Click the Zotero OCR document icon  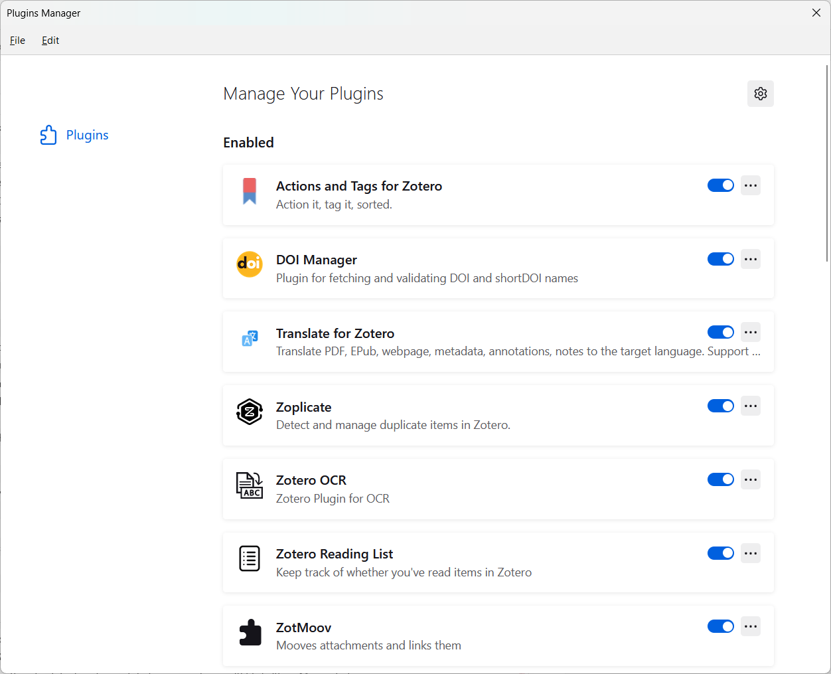coord(250,485)
